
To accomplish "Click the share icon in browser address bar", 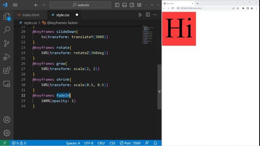I will 233,8.
